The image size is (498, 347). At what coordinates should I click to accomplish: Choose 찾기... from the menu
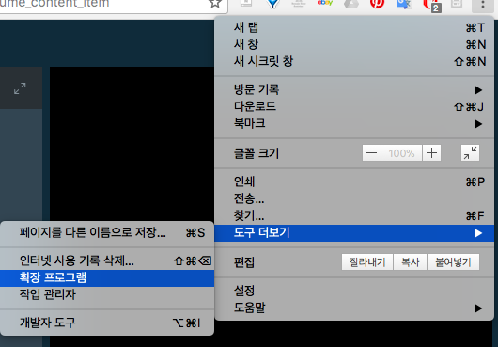[x=354, y=215]
